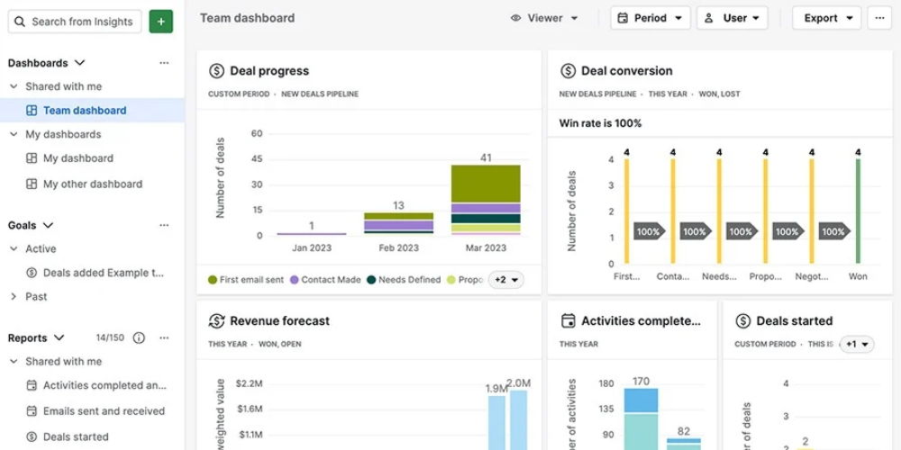Click the Reports info icon
The image size is (901, 450).
[139, 338]
